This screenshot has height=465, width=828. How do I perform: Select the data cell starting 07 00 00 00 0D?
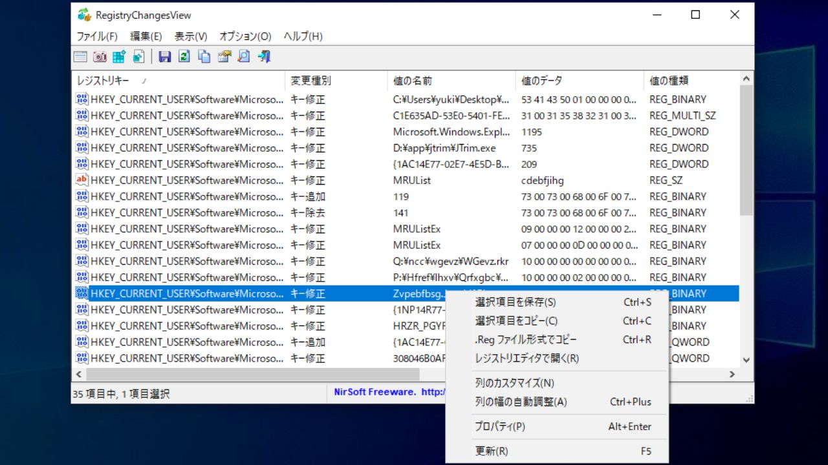tap(579, 245)
